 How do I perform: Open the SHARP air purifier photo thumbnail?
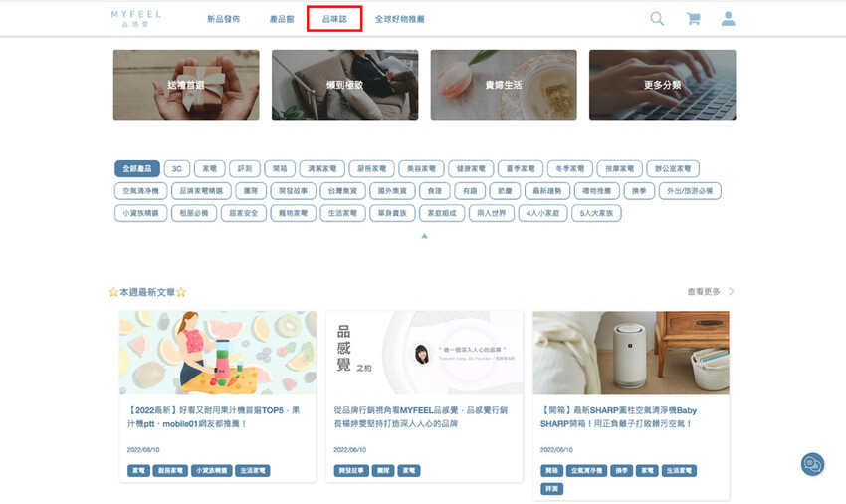pos(631,353)
